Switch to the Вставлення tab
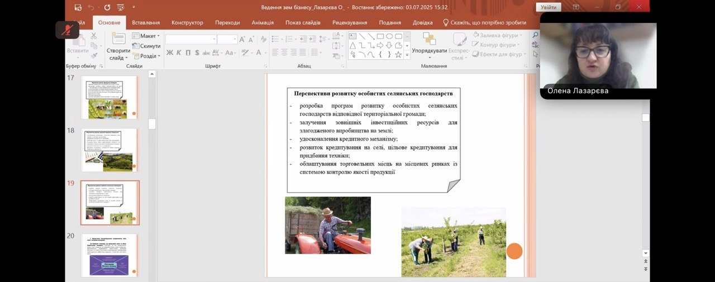Screen dimensions: 715x282 [146, 22]
